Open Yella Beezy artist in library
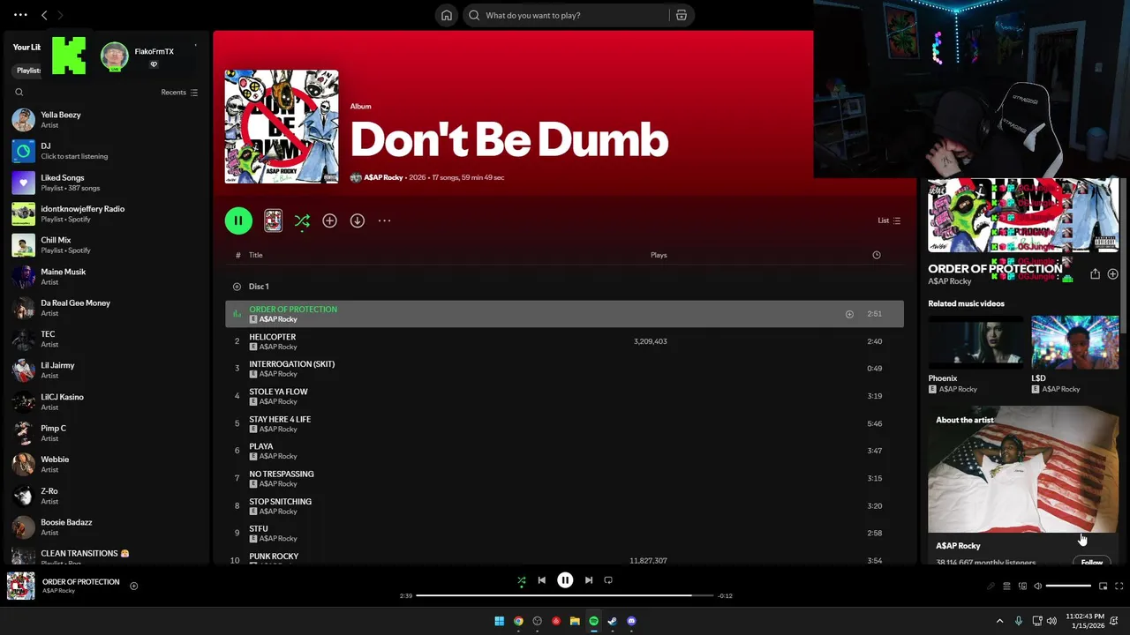 [106, 119]
